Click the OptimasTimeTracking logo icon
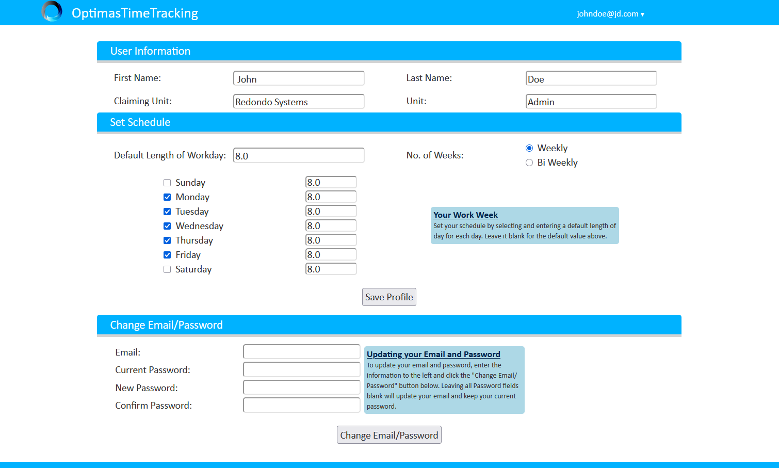This screenshot has height=468, width=779. pos(51,11)
